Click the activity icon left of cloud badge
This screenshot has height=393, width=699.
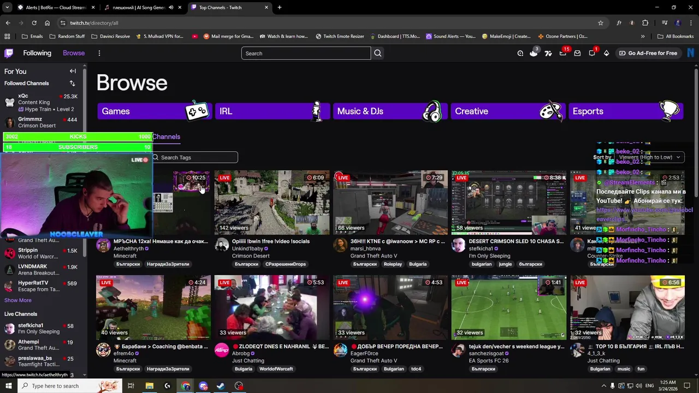tap(520, 53)
